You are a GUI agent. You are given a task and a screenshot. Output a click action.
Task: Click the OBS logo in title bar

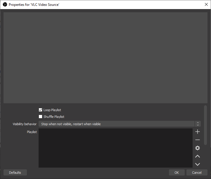pyautogui.click(x=5, y=5)
